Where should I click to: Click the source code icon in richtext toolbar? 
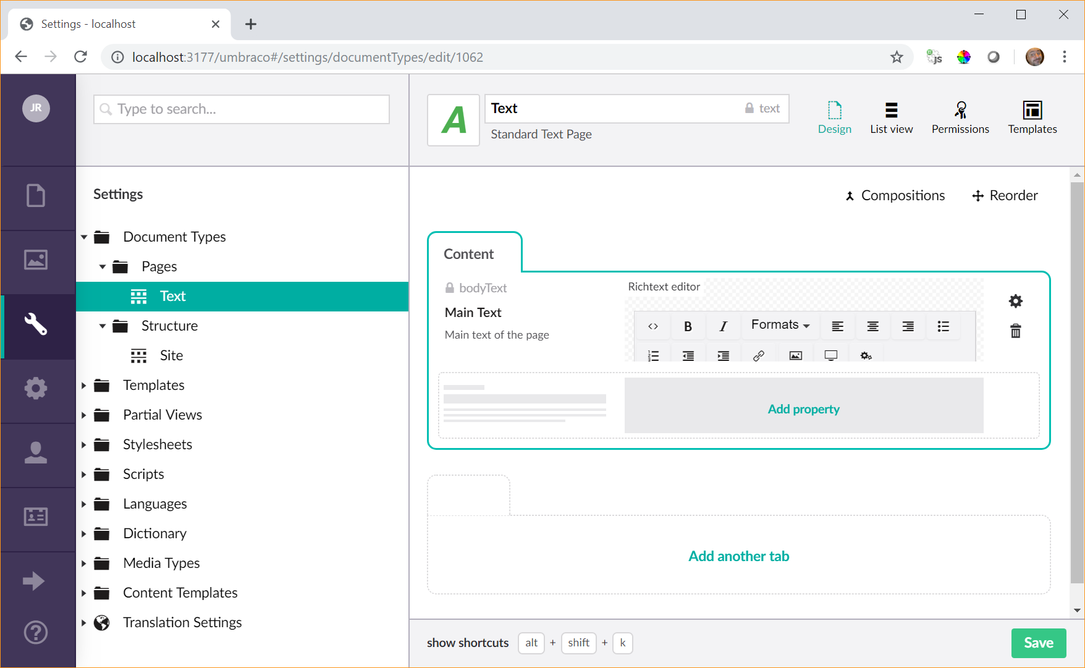[x=653, y=326]
